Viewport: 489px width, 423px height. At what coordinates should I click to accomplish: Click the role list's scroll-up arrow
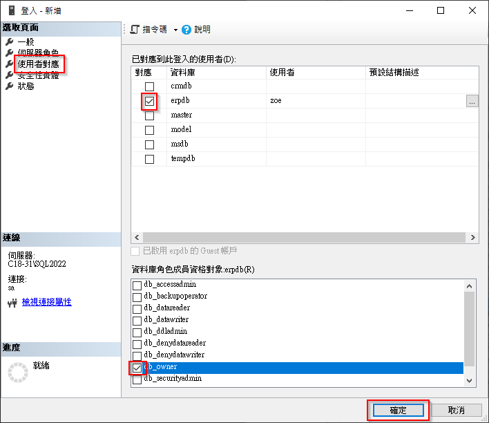pos(470,286)
